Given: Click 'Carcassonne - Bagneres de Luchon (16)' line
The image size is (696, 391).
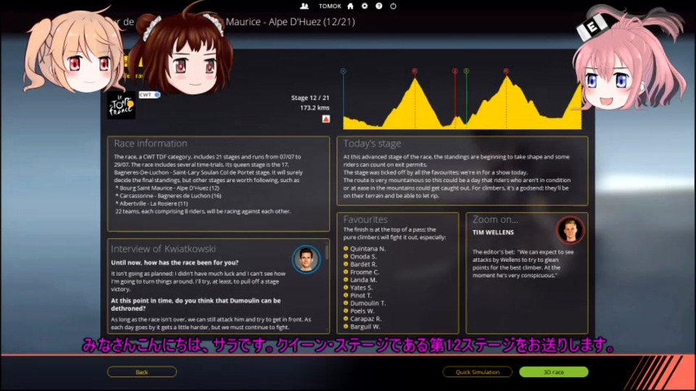Looking at the screenshot, I should pyautogui.click(x=168, y=195).
